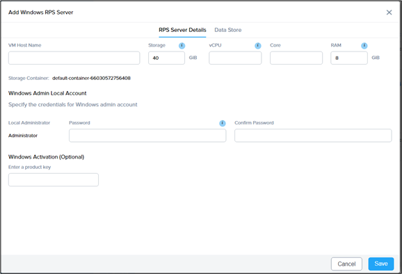Click the Storage info icon
Image resolution: width=402 pixels, height=274 pixels.
(182, 46)
